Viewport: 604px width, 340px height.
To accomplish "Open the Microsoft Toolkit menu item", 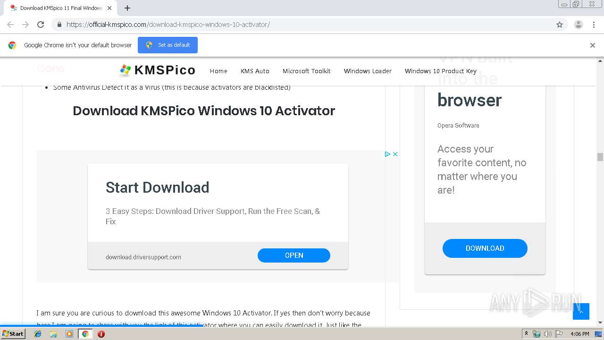I will pos(306,71).
